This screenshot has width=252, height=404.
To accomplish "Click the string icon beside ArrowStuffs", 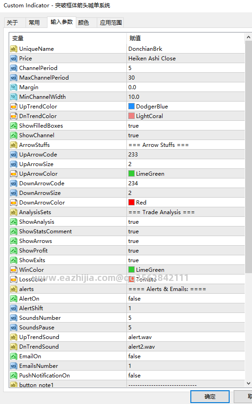I will (14, 145).
